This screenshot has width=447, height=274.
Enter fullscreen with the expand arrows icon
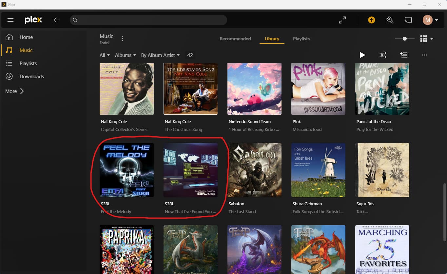342,20
